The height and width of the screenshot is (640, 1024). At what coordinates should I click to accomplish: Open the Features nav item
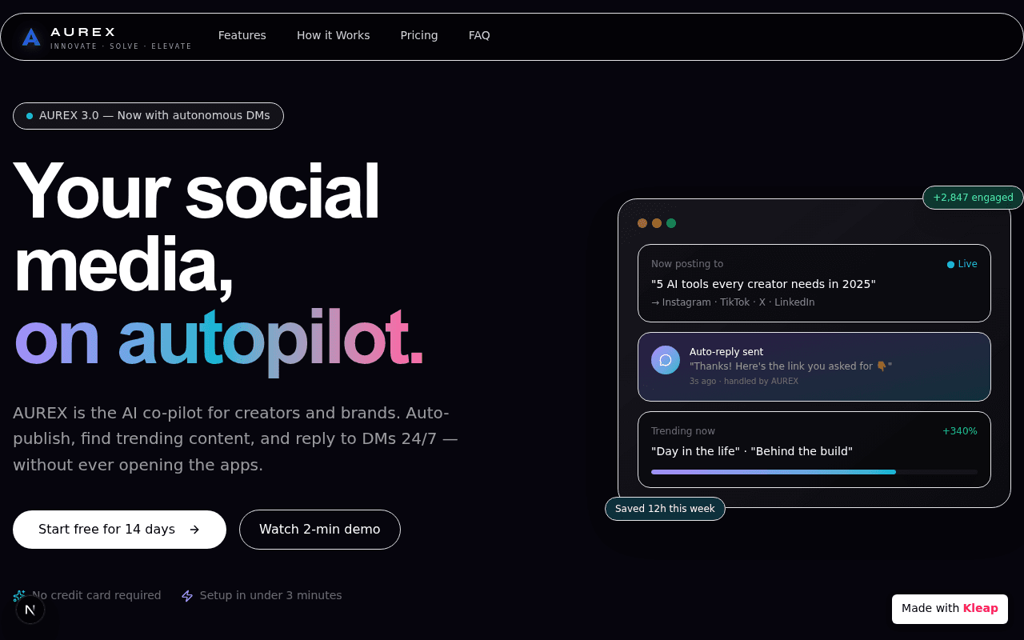click(x=242, y=35)
